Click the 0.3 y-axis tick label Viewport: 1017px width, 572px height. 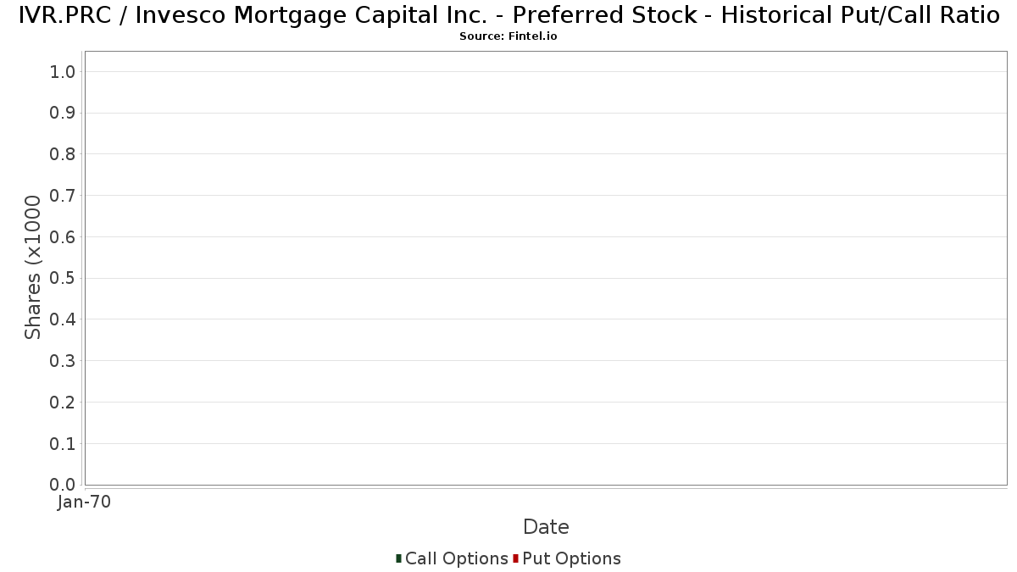(63, 361)
